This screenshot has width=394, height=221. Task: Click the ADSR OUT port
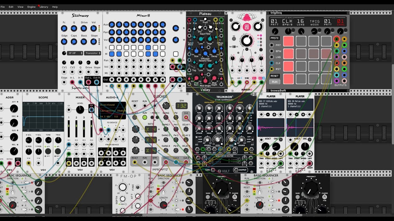(18, 163)
